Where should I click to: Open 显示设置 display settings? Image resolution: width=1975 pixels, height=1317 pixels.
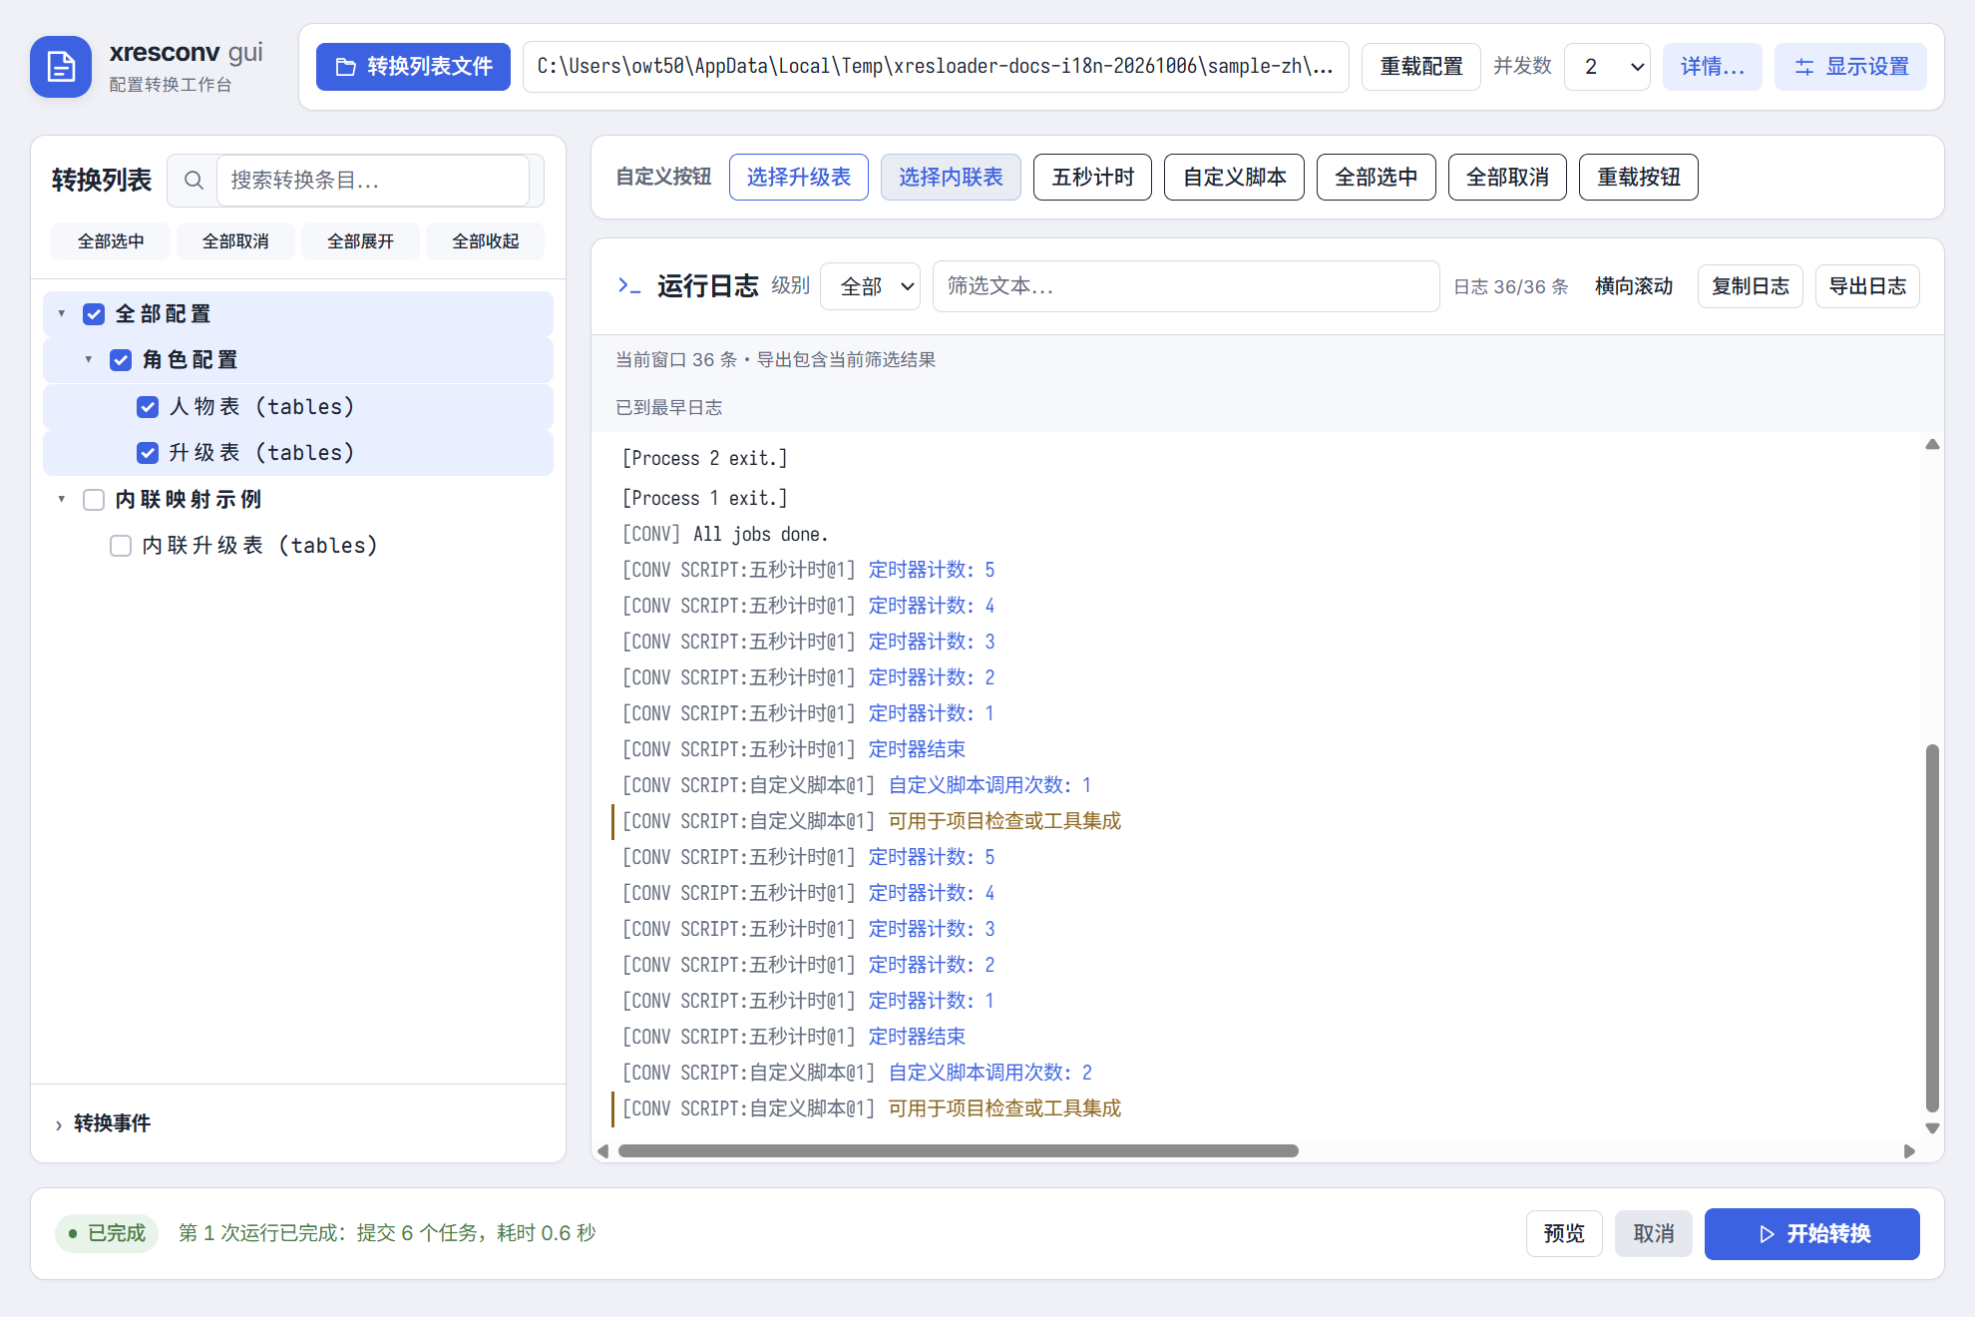pos(1850,67)
